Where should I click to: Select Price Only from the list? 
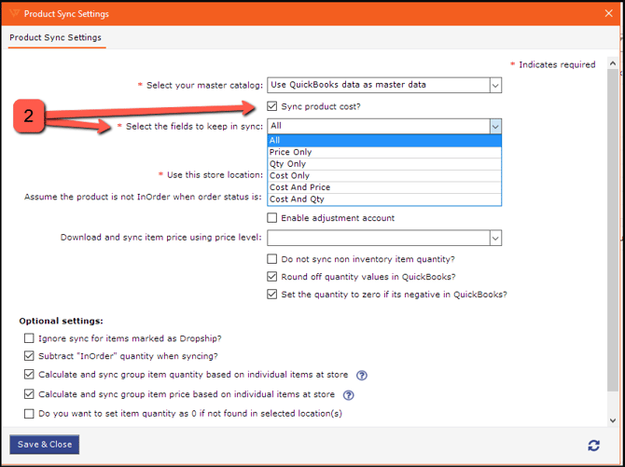(384, 152)
